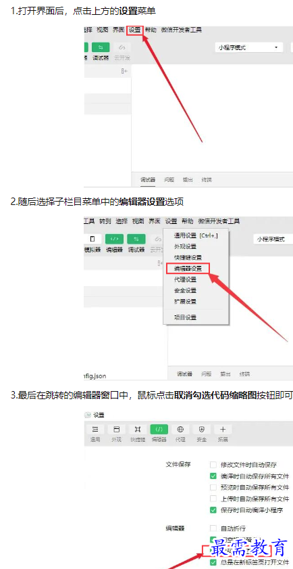Open 微信开发者工具 menu in step 1 menu bar

182,30
